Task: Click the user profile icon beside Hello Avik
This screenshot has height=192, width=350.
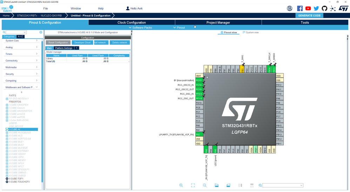Action: coord(128,8)
